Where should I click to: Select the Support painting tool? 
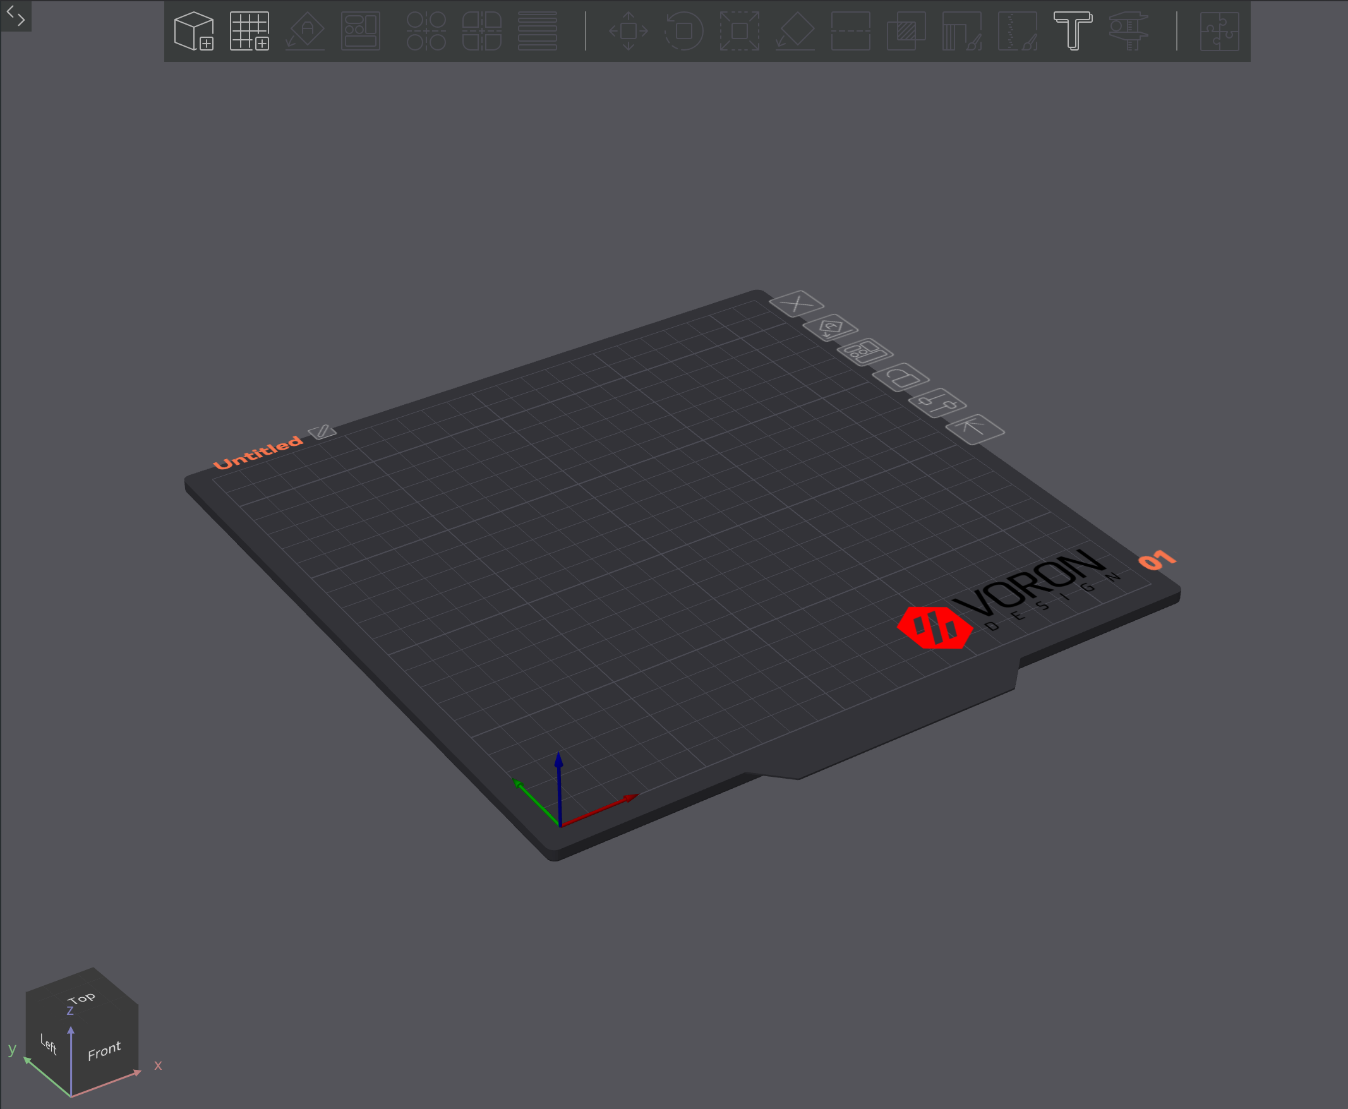(x=962, y=31)
